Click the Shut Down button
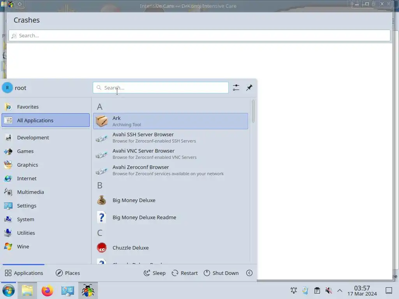The height and width of the screenshot is (299, 399). pos(221,273)
